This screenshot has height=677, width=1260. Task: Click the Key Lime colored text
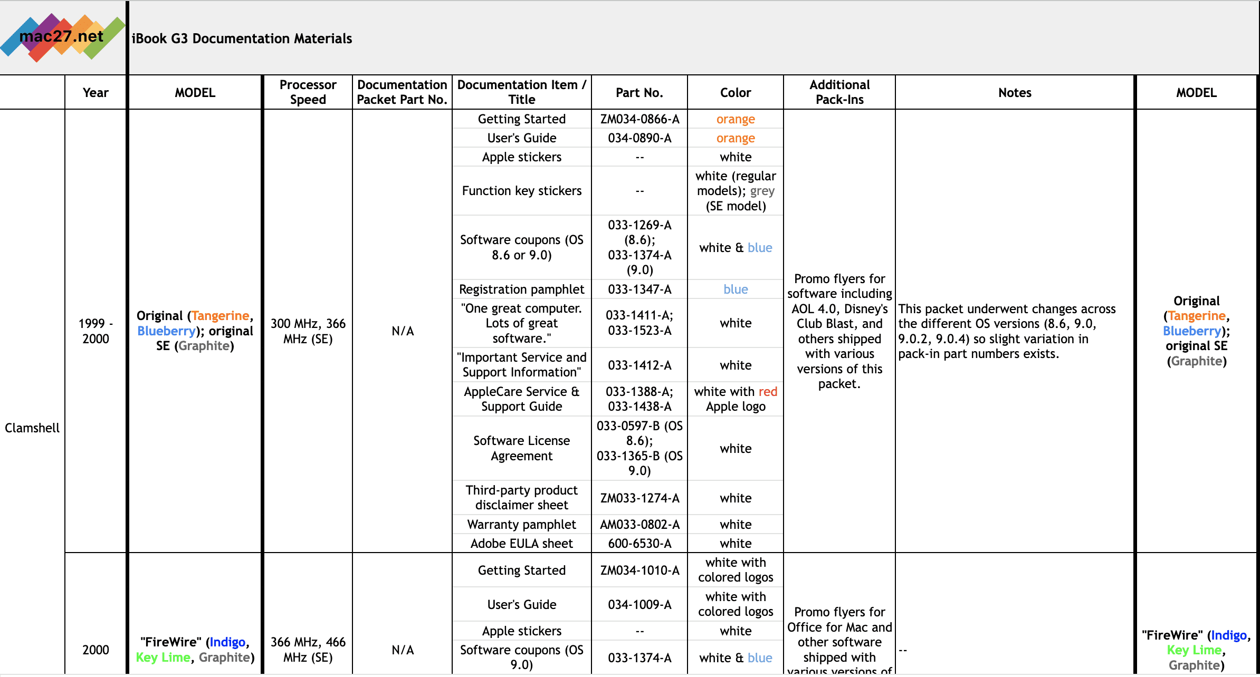point(163,657)
